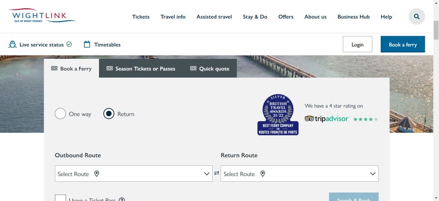Image resolution: width=439 pixels, height=201 pixels.
Task: Click the Wightlink logo
Action: (x=42, y=17)
